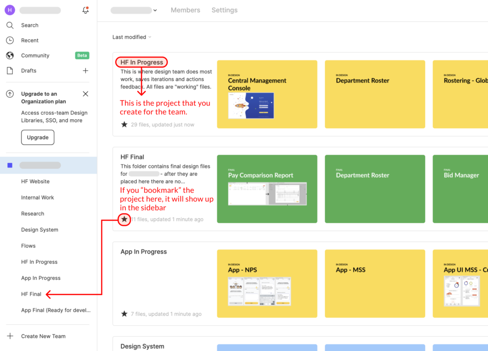Image resolution: width=488 pixels, height=351 pixels.
Task: Open the Search panel in the sidebar
Action: click(x=30, y=25)
